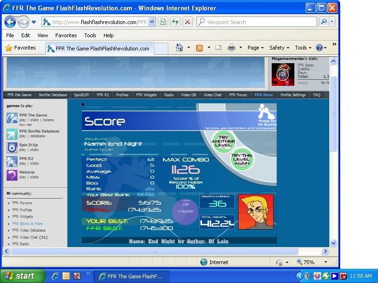Click the Stop loading X icon
Image resolution: width=378 pixels, height=283 pixels.
188,22
